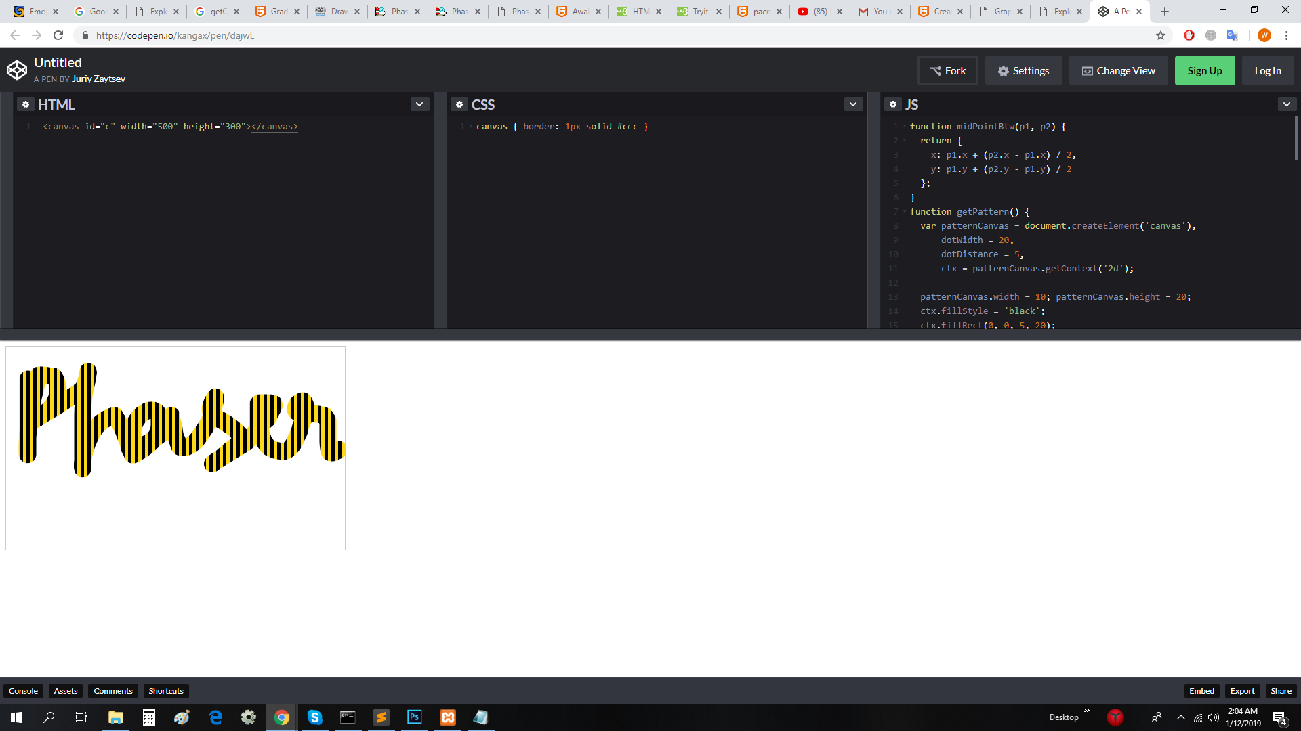
Task: Expand the JS panel dropdown chevron
Action: [x=1287, y=104]
